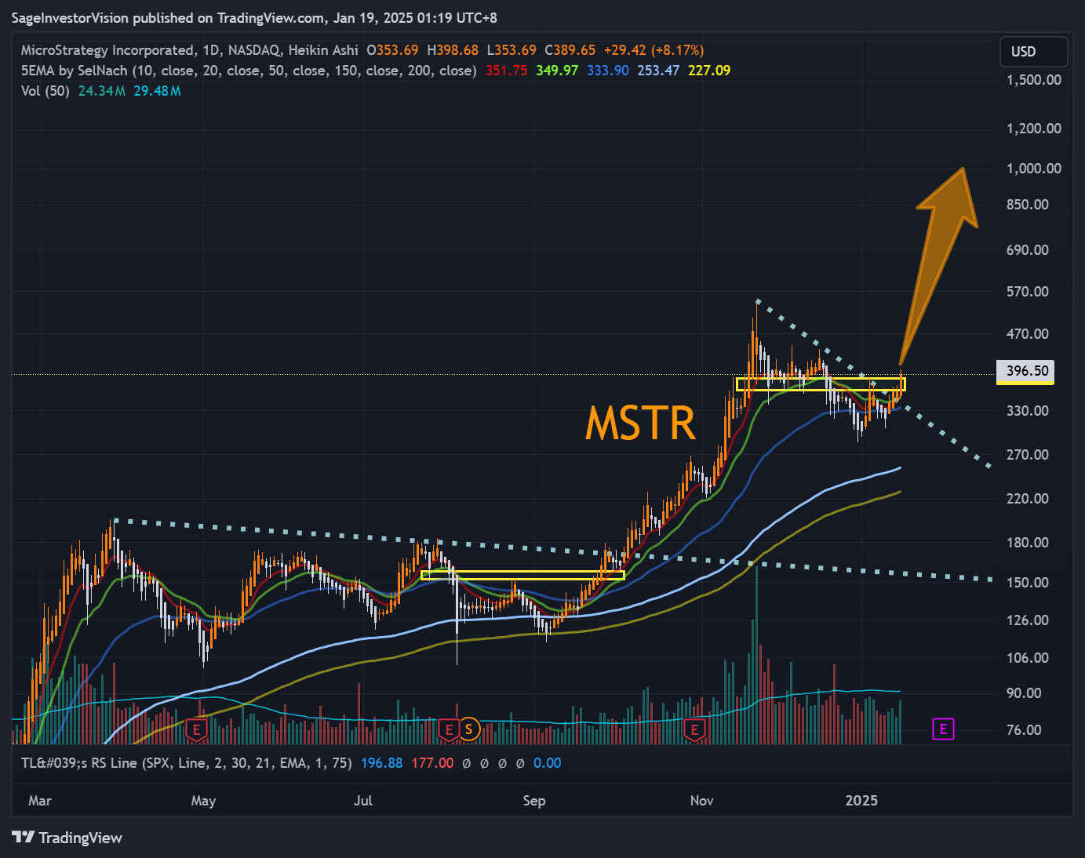This screenshot has height=858, width=1085.
Task: Click the Mar label on the time axis
Action: point(40,801)
